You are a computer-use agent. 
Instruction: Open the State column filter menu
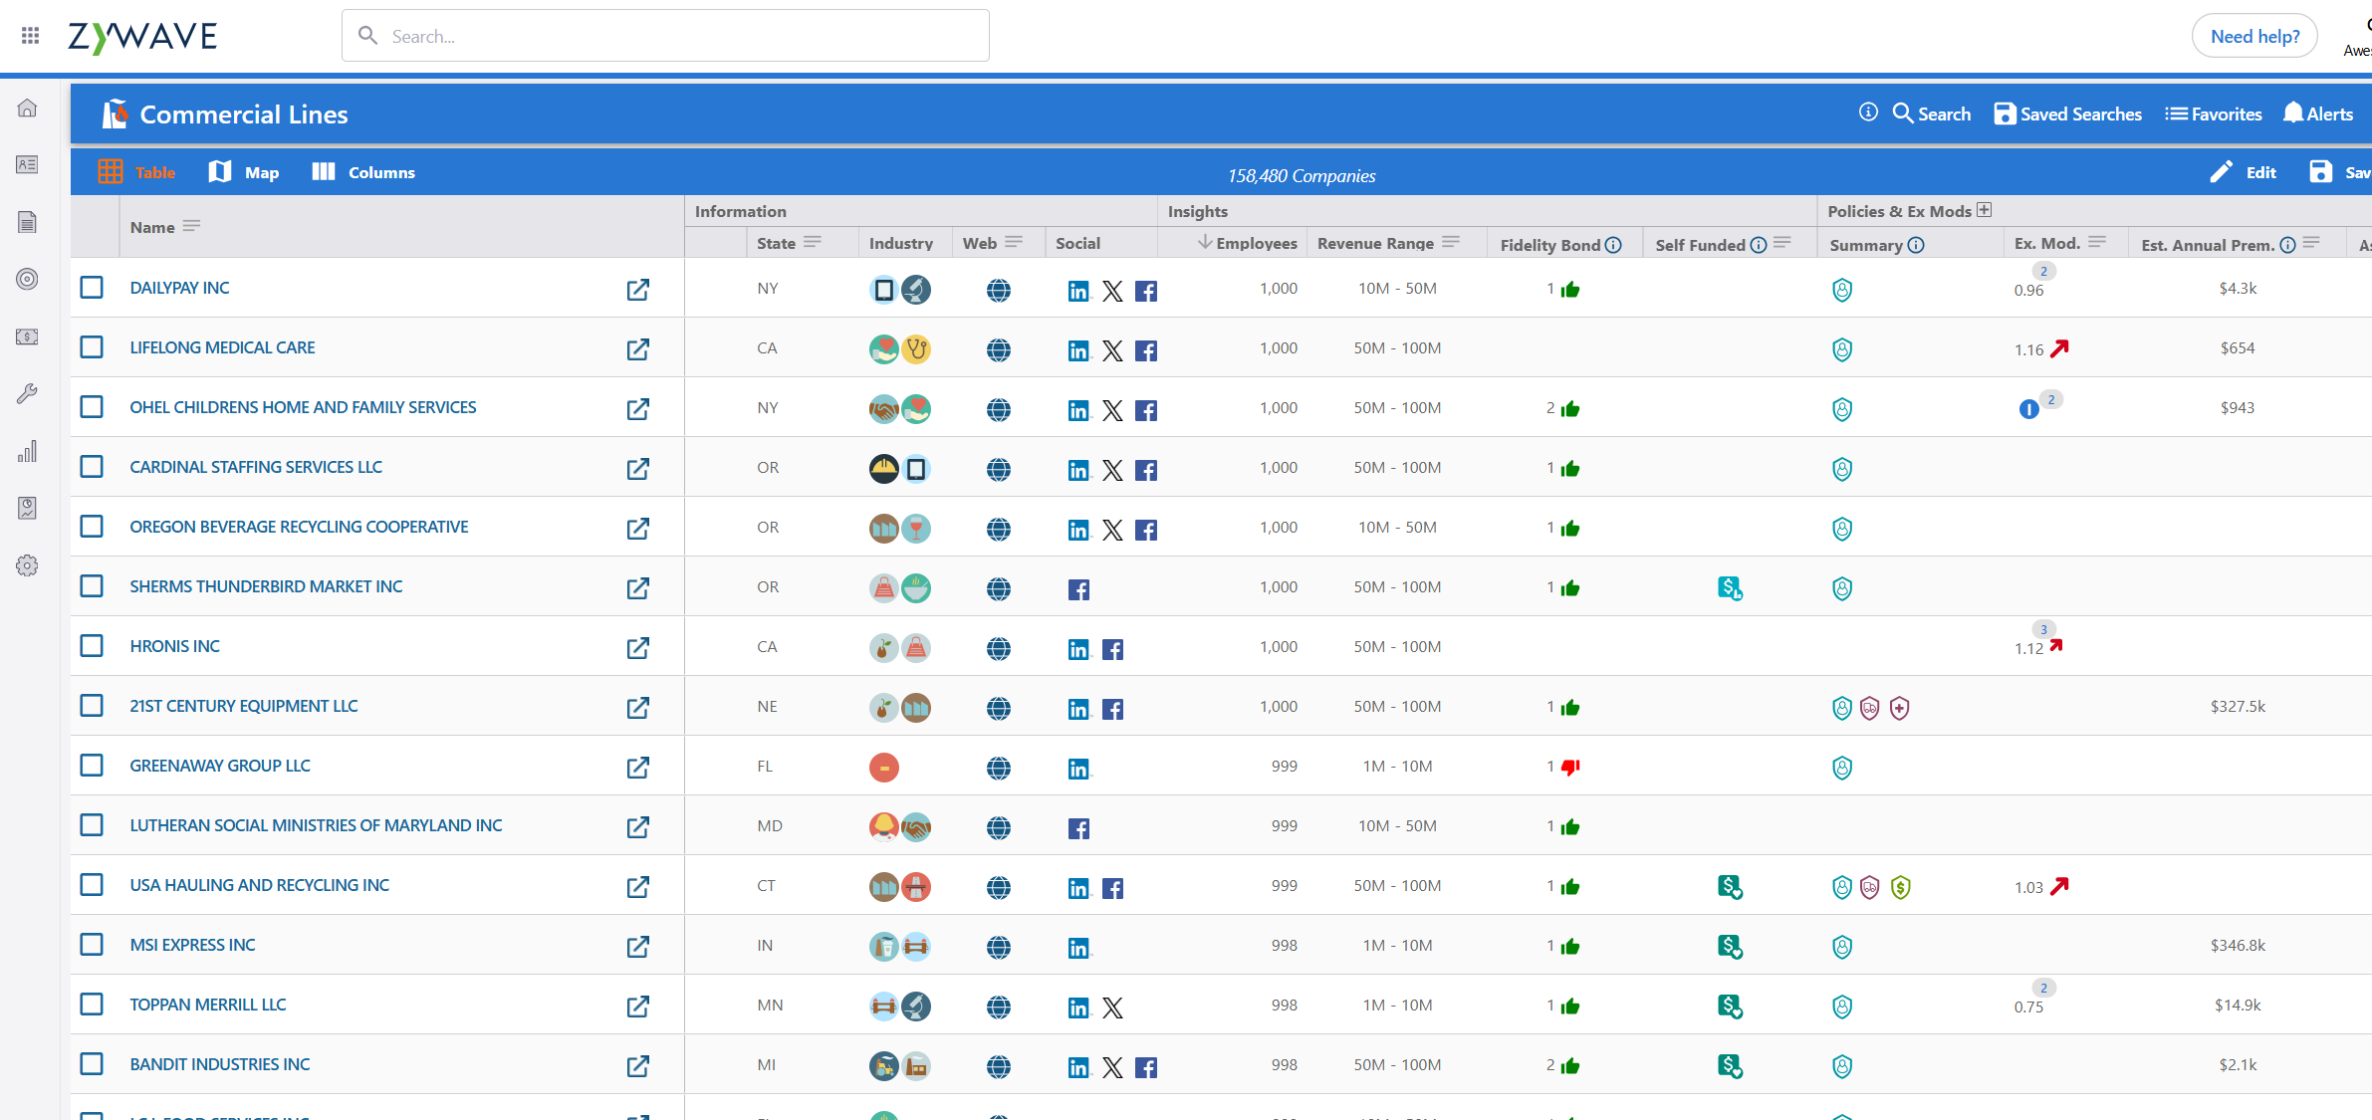[x=813, y=242]
